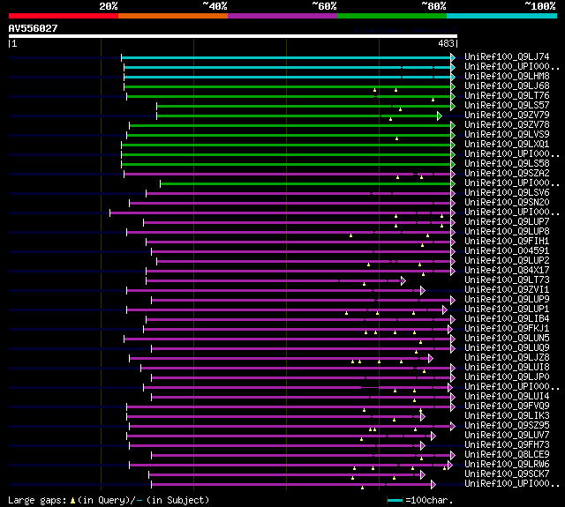Select the UniRef100_Q9SZA2 label

507,174
